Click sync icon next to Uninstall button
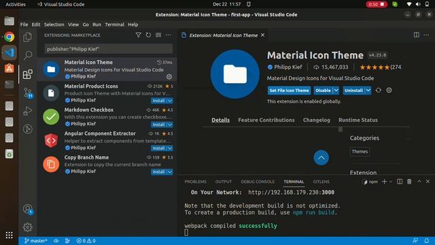Screen dimensions: 435x245 tap(379, 91)
